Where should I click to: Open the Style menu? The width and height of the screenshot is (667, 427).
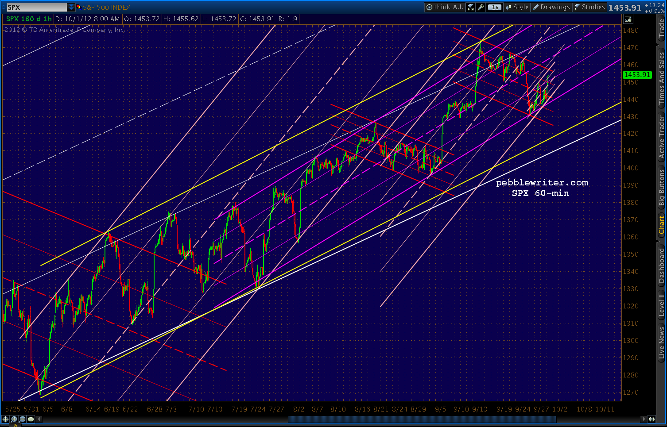pos(517,7)
